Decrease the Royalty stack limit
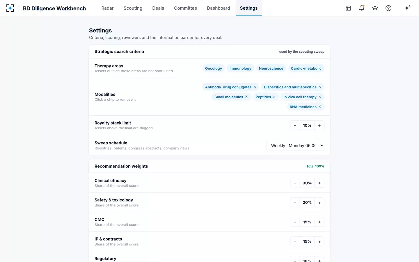This screenshot has height=262, width=419. click(x=295, y=125)
